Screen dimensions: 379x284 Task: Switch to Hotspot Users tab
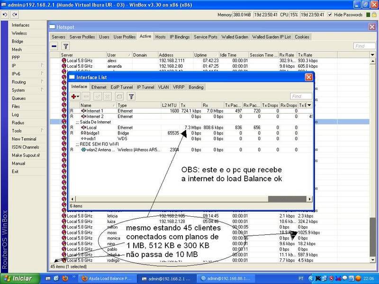click(x=104, y=37)
